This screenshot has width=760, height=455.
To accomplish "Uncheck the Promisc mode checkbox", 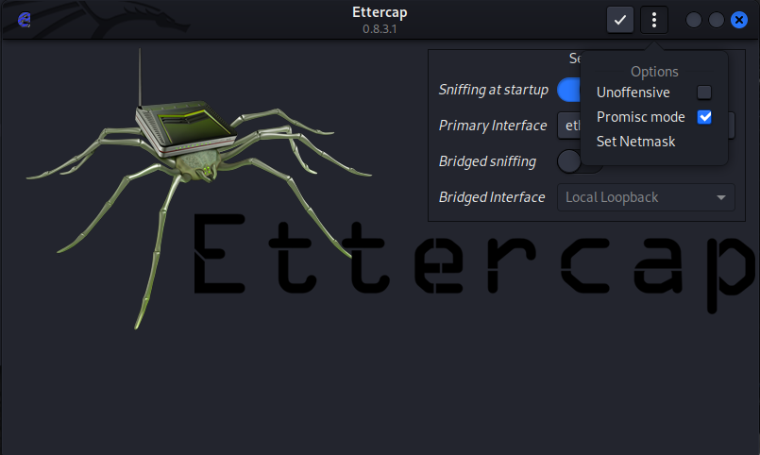I will point(703,117).
